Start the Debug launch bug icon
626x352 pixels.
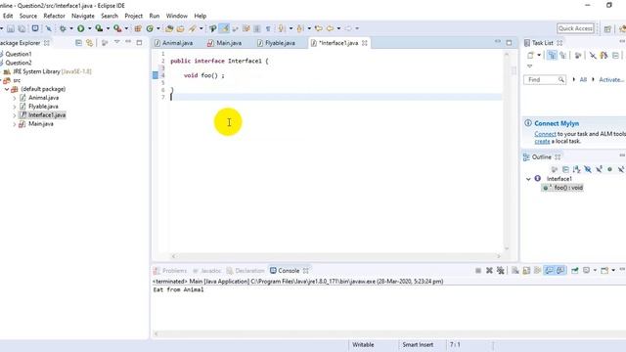[x=63, y=28]
